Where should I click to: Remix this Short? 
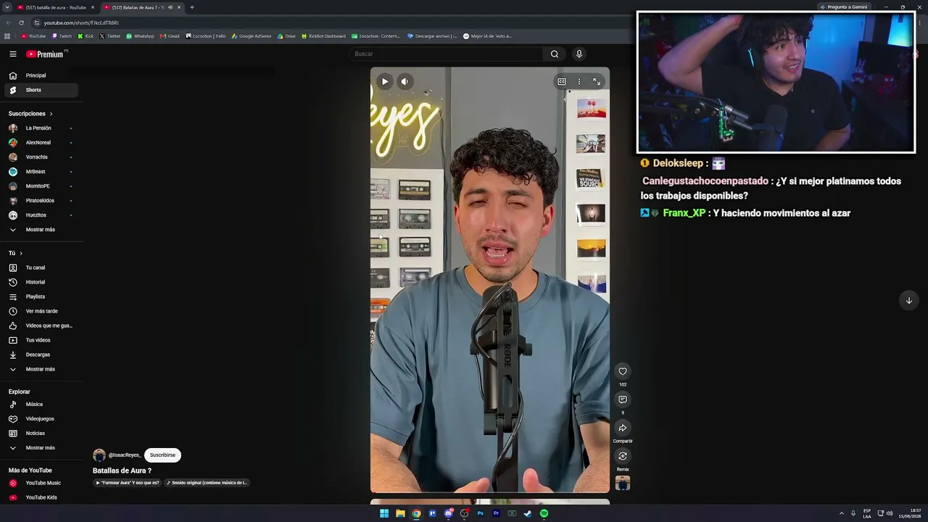point(623,456)
